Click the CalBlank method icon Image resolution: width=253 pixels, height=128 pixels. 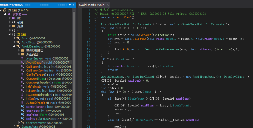(x=23, y=66)
